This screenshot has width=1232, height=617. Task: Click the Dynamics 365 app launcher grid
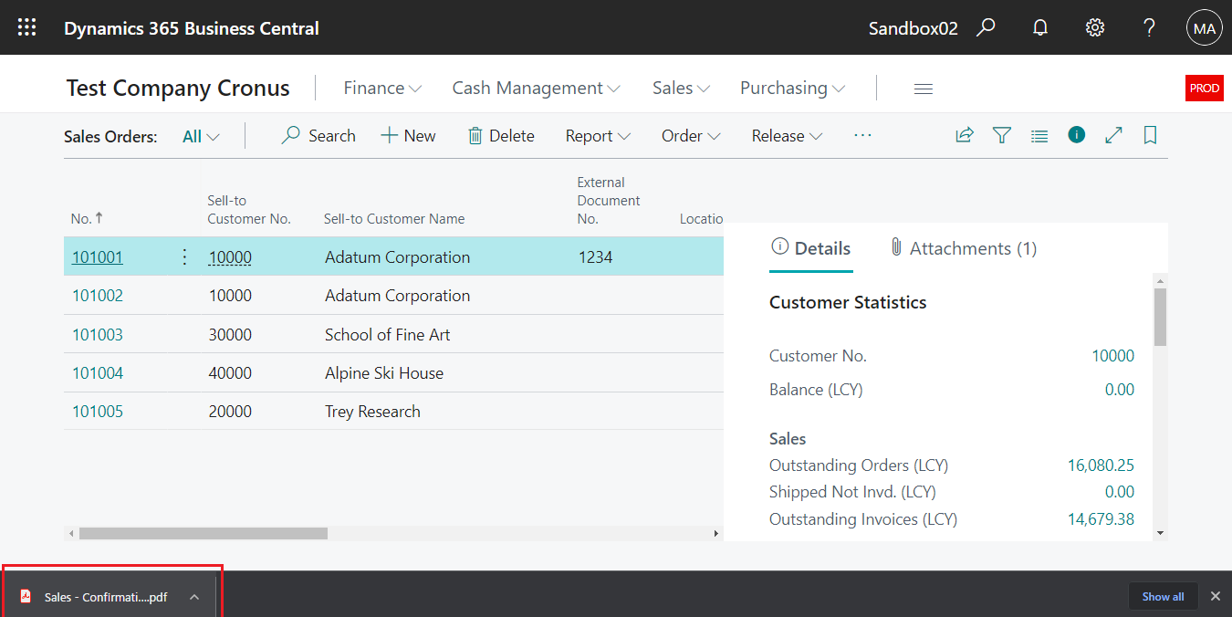(26, 26)
